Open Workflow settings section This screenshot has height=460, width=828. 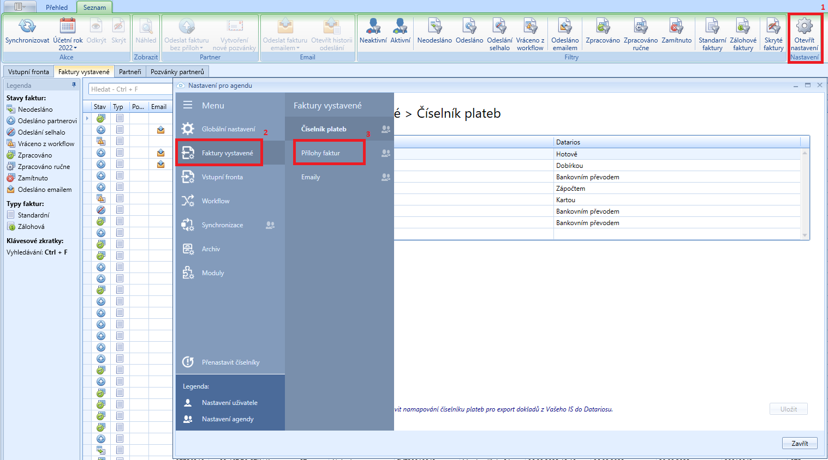click(216, 201)
